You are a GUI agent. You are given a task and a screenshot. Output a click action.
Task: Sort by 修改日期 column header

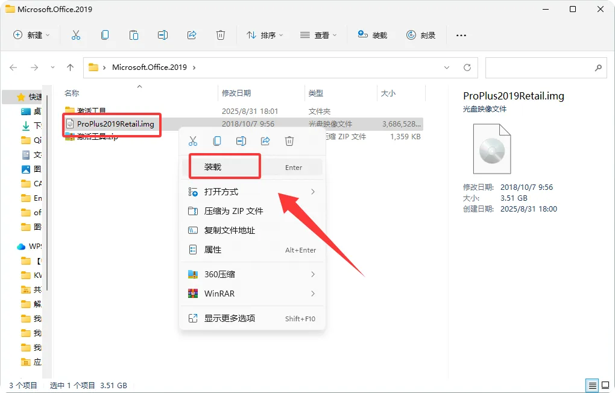(236, 93)
